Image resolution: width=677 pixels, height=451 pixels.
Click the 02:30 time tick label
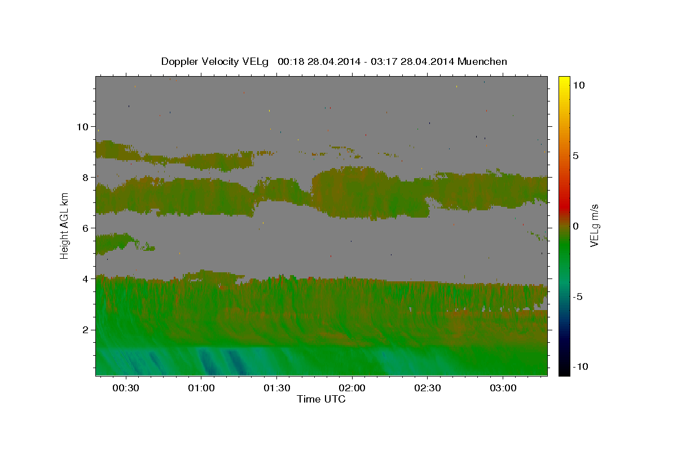(x=428, y=388)
